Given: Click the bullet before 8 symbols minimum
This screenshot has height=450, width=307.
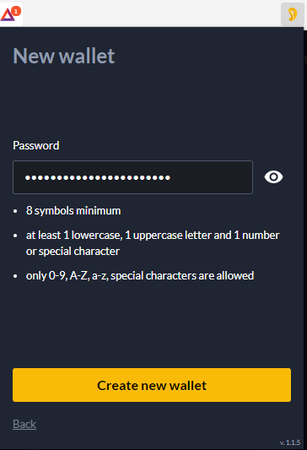Looking at the screenshot, I should (x=15, y=211).
